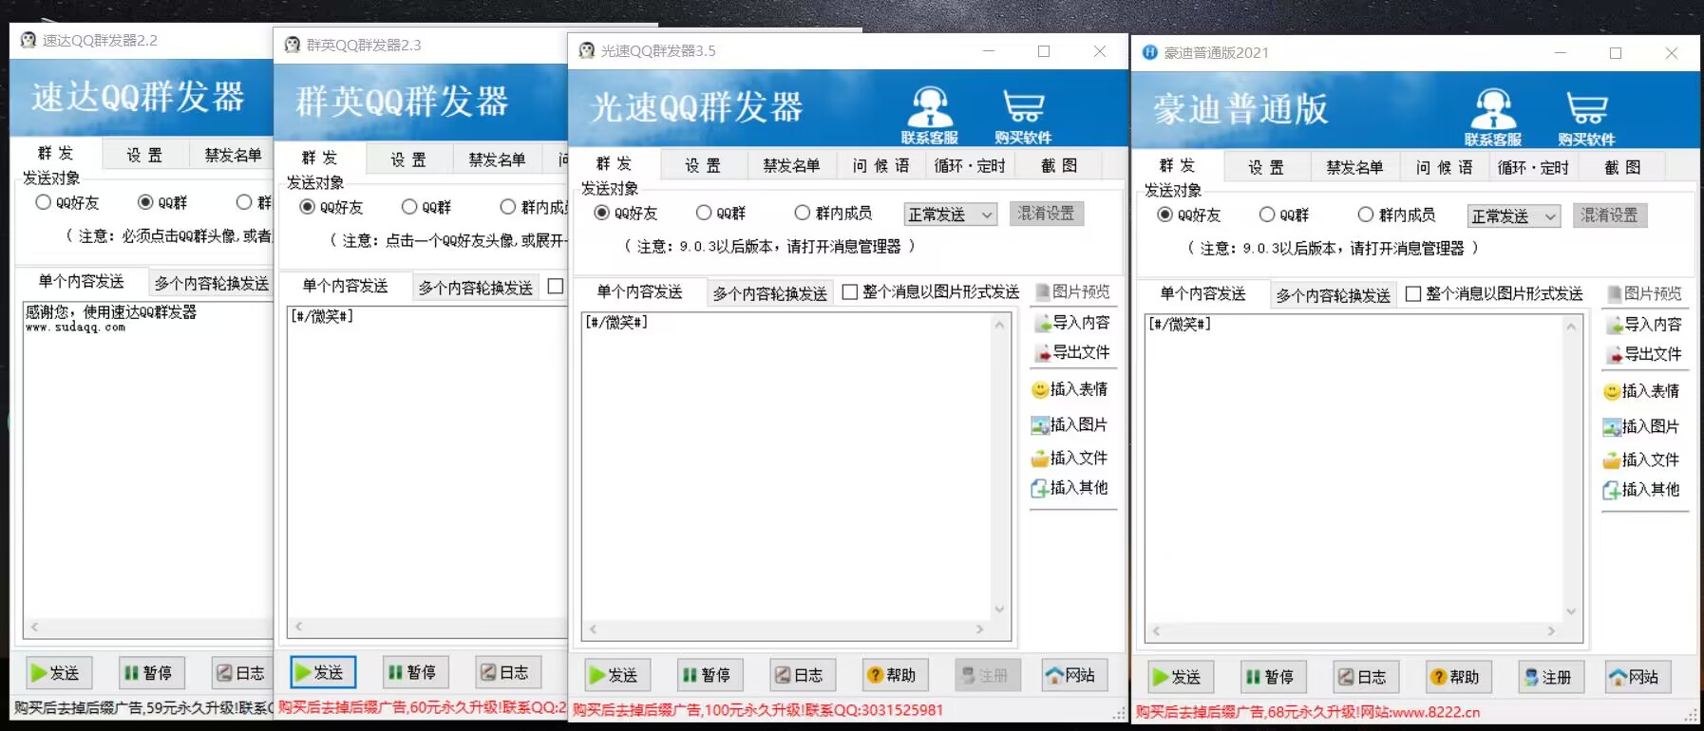
Task: Click 插入其他 in 豪迪普通版 window
Action: coord(1642,490)
